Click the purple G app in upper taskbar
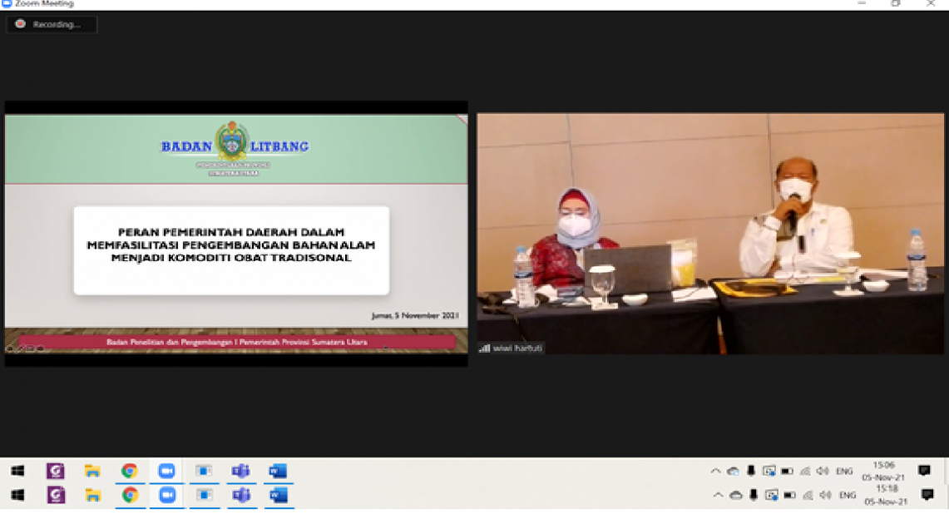The image size is (949, 524). tap(56, 471)
